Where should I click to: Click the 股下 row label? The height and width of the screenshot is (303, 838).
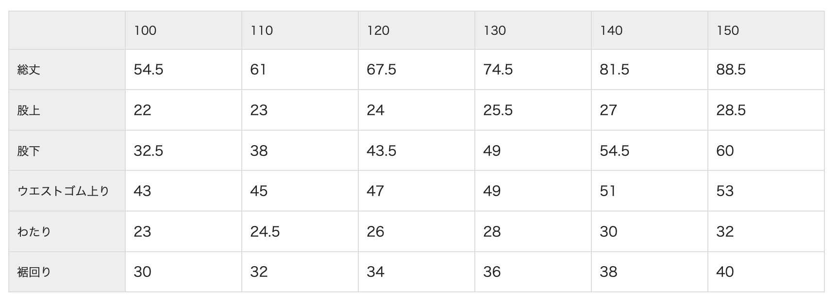click(x=29, y=151)
